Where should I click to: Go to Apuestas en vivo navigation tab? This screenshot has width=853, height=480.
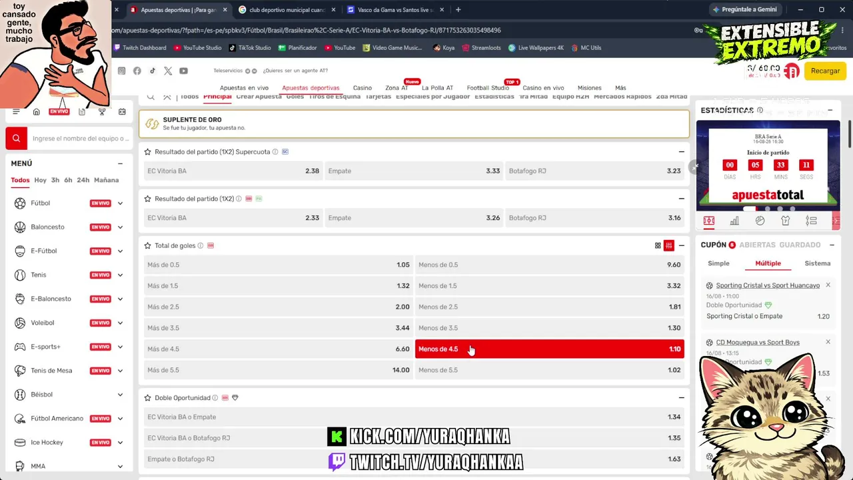tap(244, 88)
